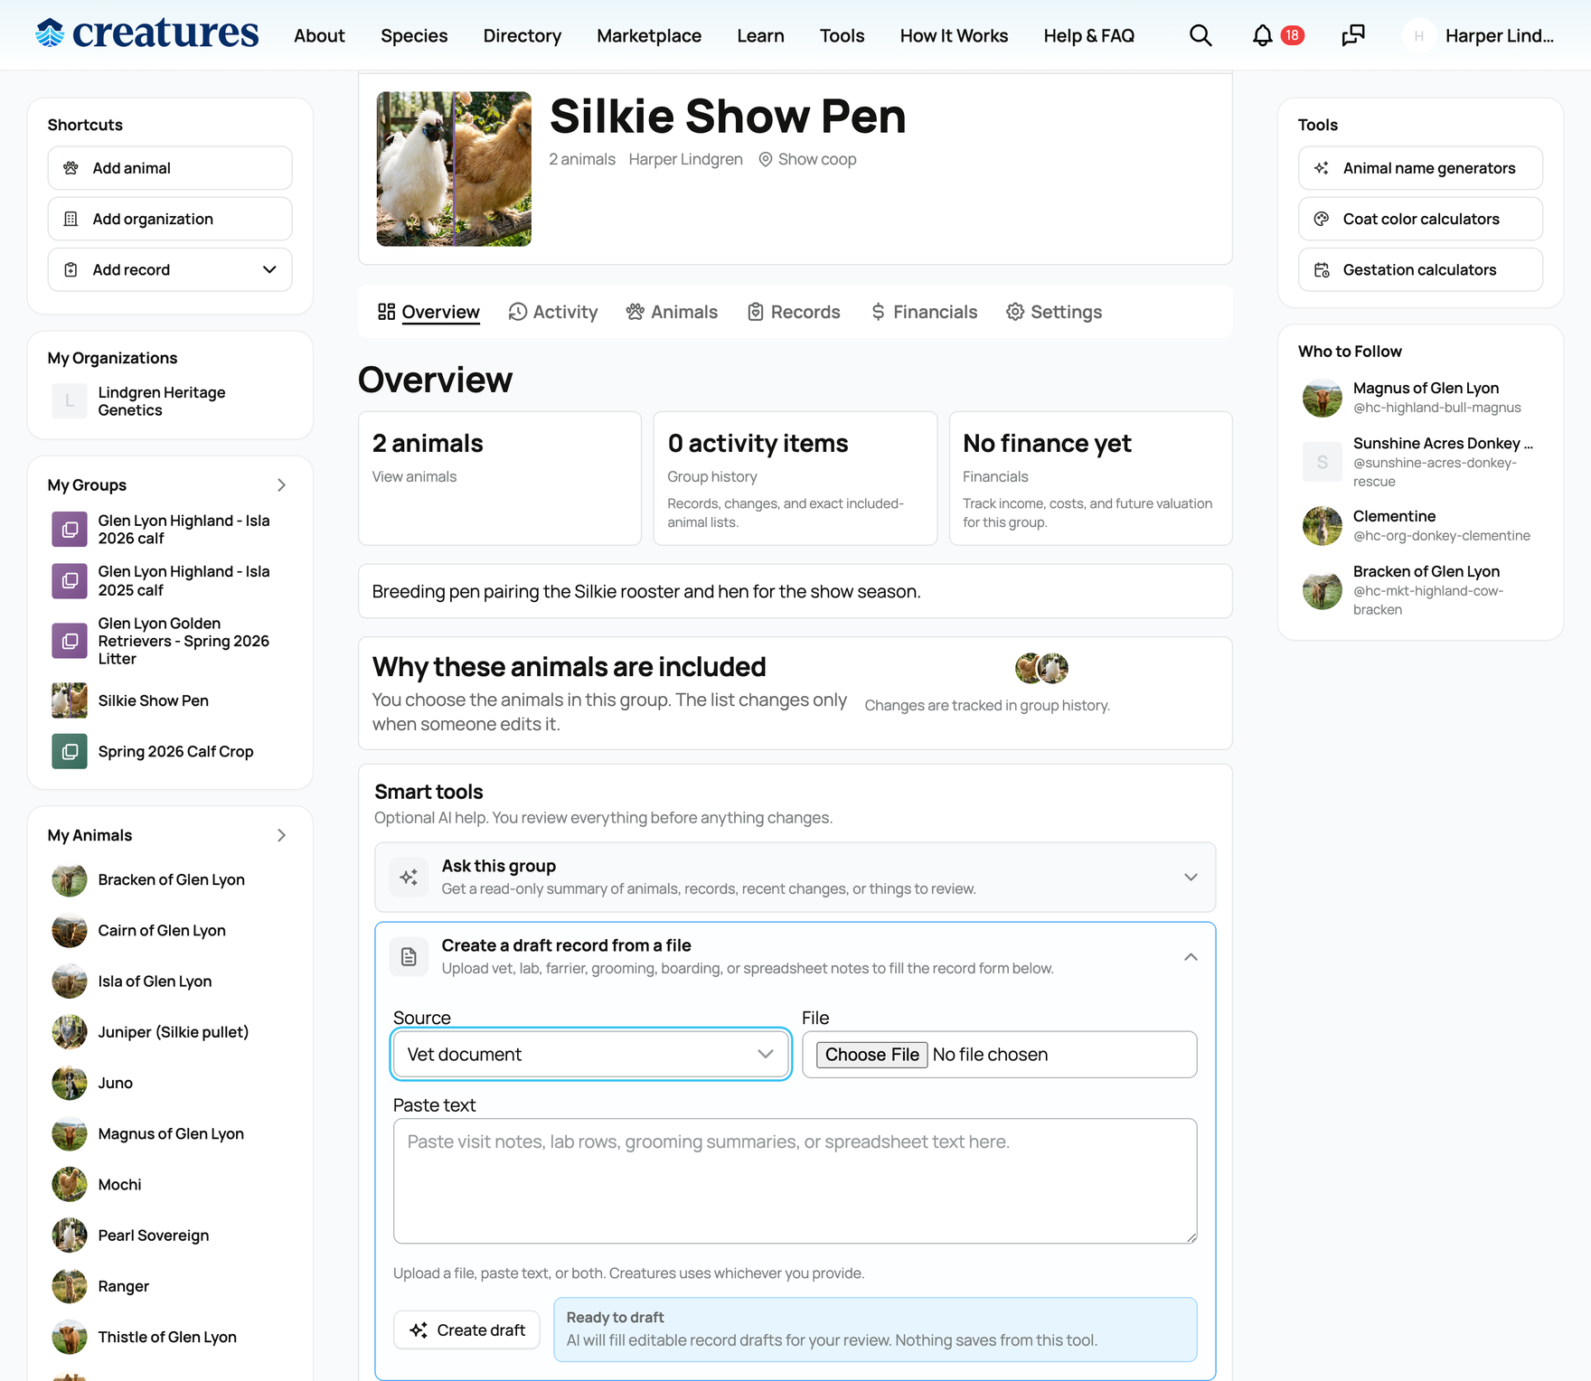Viewport: 1591px width, 1381px height.
Task: Open the search magnifier icon
Action: click(1200, 35)
